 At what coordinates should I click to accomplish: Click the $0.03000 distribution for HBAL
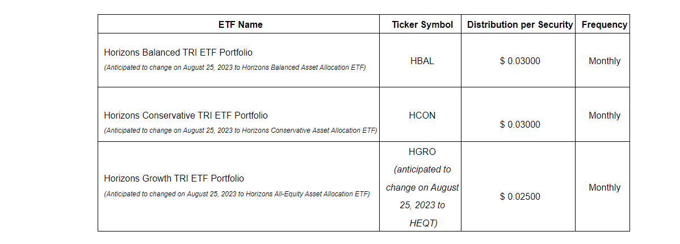click(x=519, y=61)
